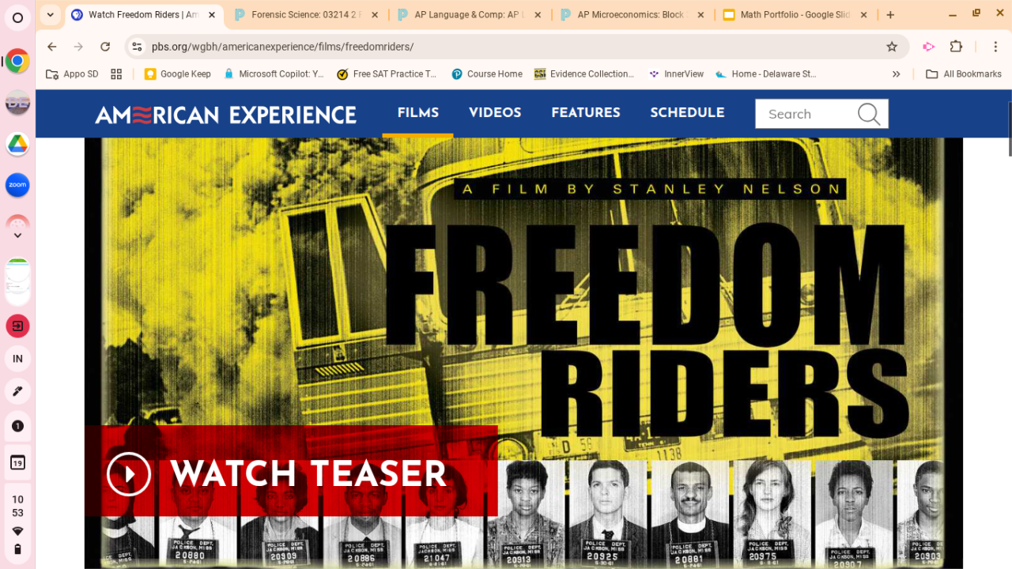Open the calendar date 19 icon
This screenshot has width=1012, height=569.
[17, 463]
